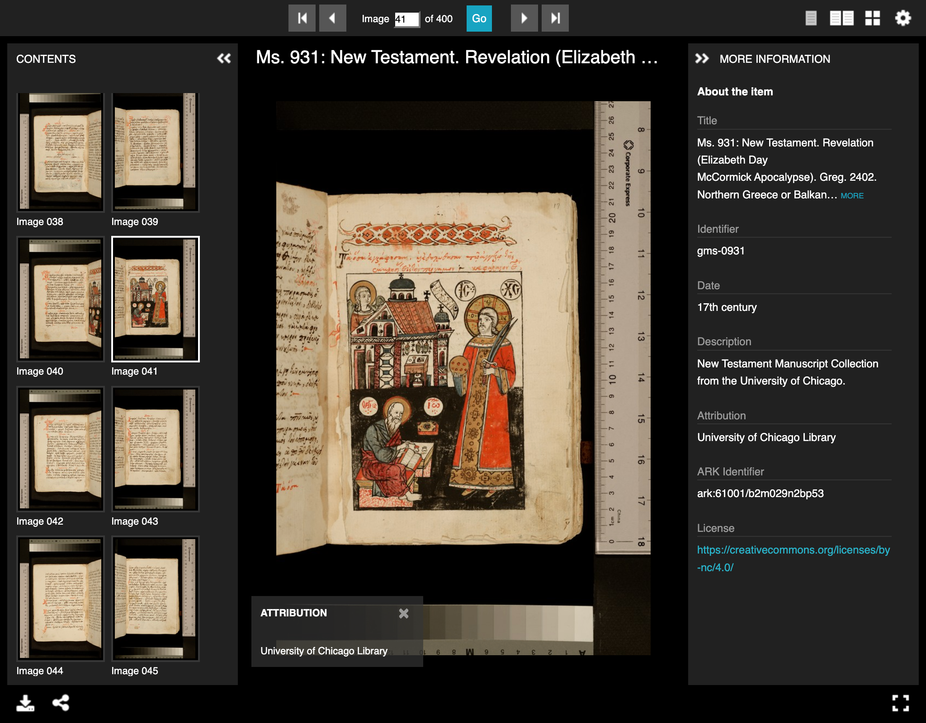Viewport: 926px width, 723px height.
Task: Open thumbnail Image 042
Action: pos(61,449)
